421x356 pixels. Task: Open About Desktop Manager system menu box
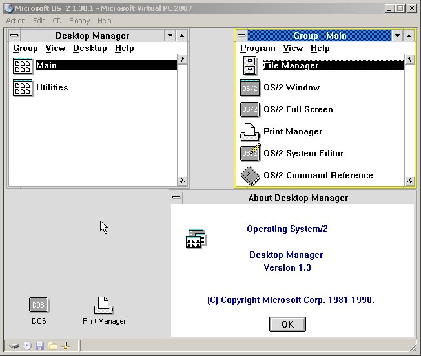click(x=176, y=198)
